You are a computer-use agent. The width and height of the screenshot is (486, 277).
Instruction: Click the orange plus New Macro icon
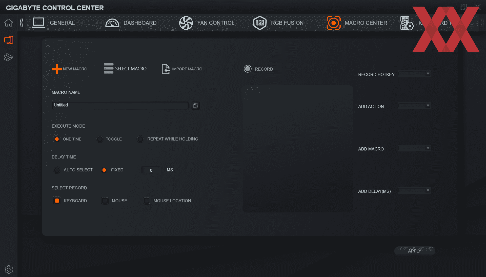pos(57,69)
